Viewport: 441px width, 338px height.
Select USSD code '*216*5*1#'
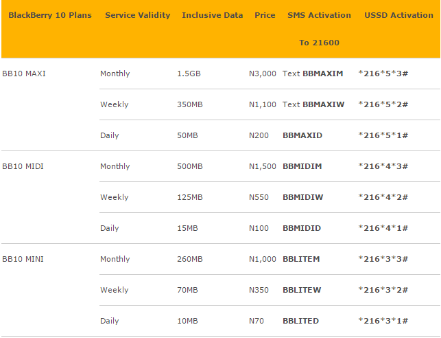click(x=383, y=135)
